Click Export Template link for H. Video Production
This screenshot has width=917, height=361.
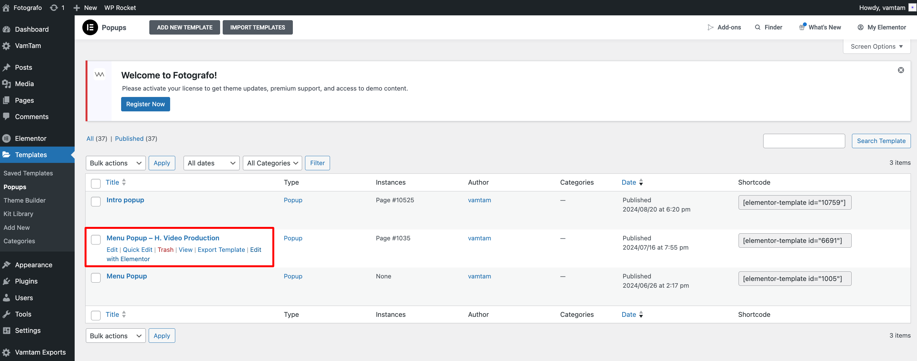[x=221, y=250]
